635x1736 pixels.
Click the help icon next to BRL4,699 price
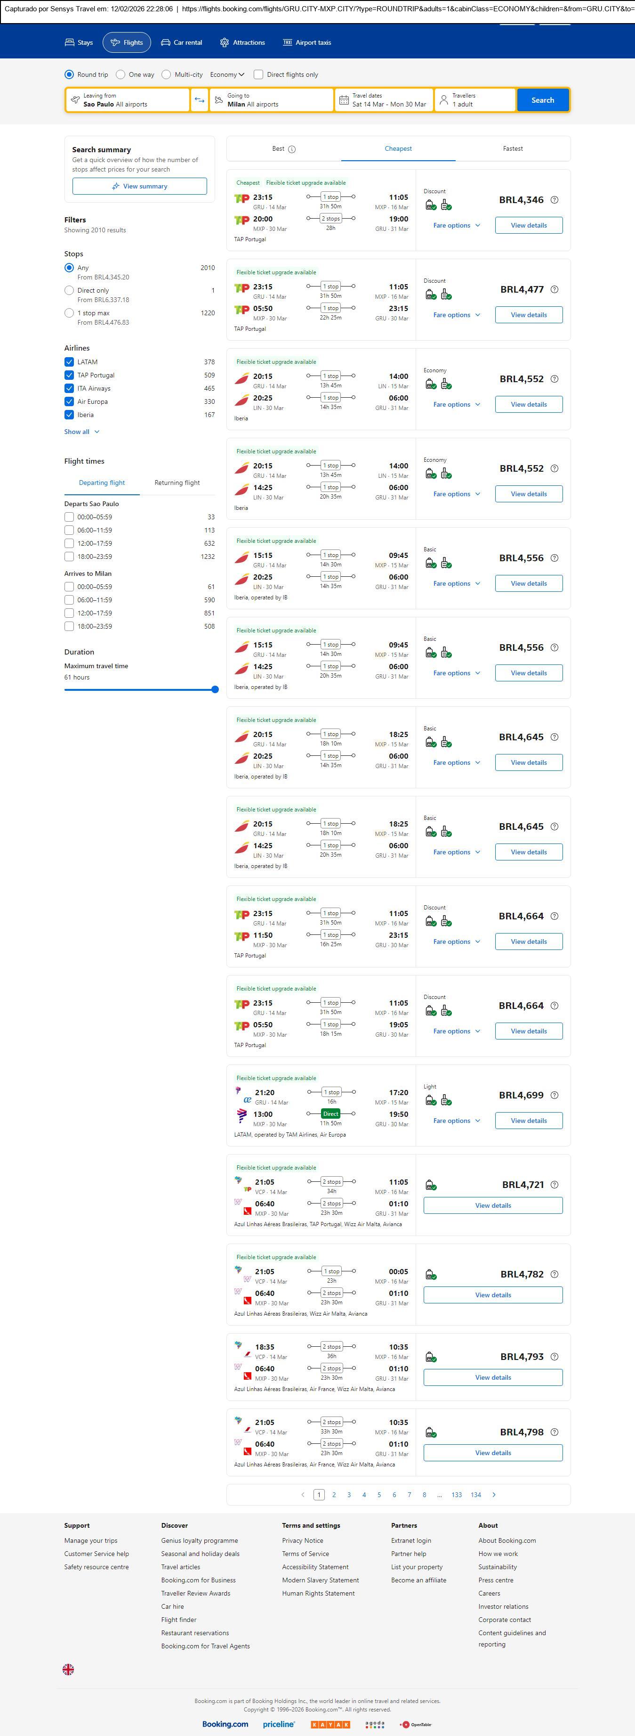[554, 1095]
